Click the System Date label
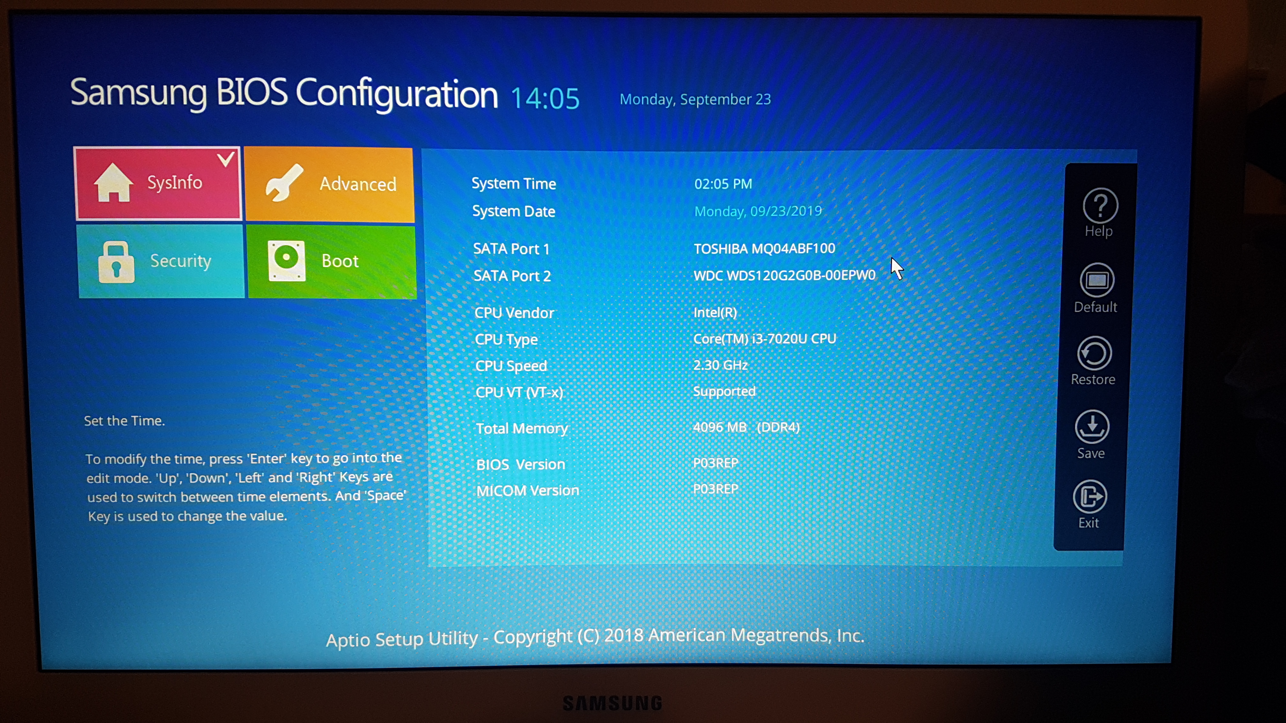The image size is (1286, 723). click(x=514, y=211)
